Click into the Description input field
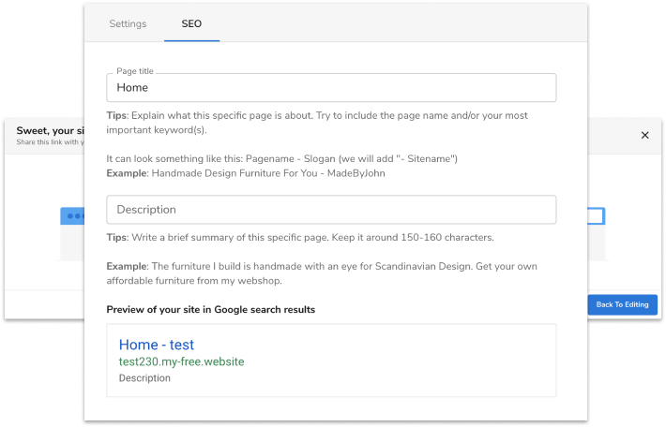666x427 pixels. tap(331, 210)
